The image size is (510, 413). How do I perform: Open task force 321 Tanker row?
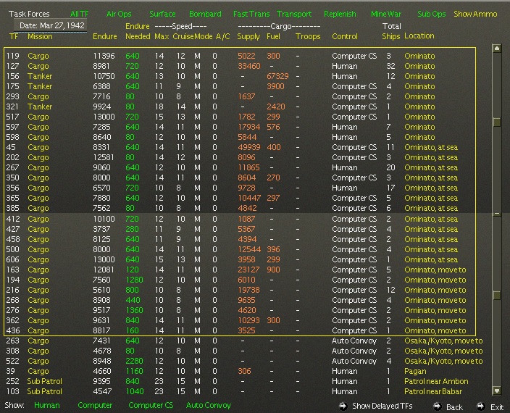coord(240,107)
